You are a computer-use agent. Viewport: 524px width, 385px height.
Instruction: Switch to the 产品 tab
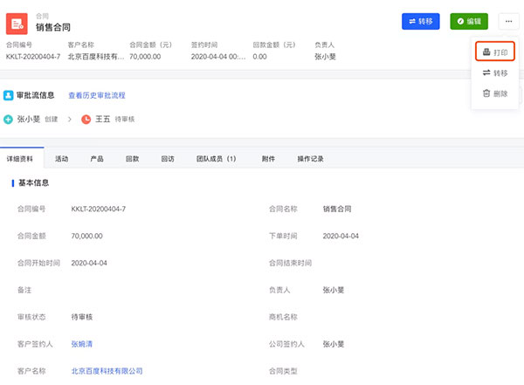point(97,159)
